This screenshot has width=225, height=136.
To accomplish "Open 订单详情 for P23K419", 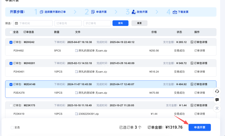I will [199, 114].
